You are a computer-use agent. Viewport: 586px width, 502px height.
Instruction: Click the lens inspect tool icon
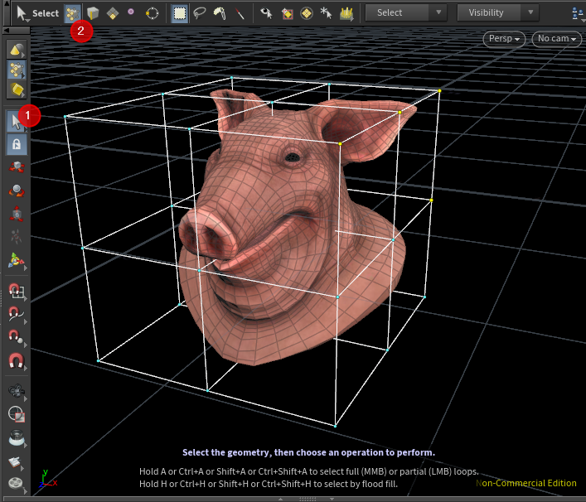17,438
